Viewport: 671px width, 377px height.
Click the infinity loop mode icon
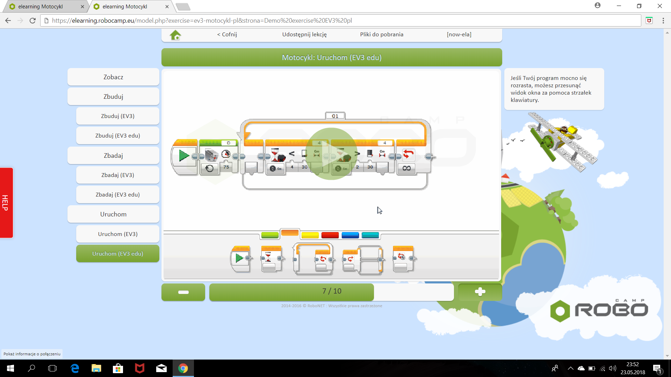click(x=406, y=168)
